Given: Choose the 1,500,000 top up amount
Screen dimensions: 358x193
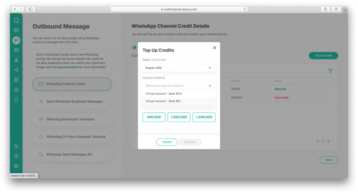Looking at the screenshot, I should [204, 117].
